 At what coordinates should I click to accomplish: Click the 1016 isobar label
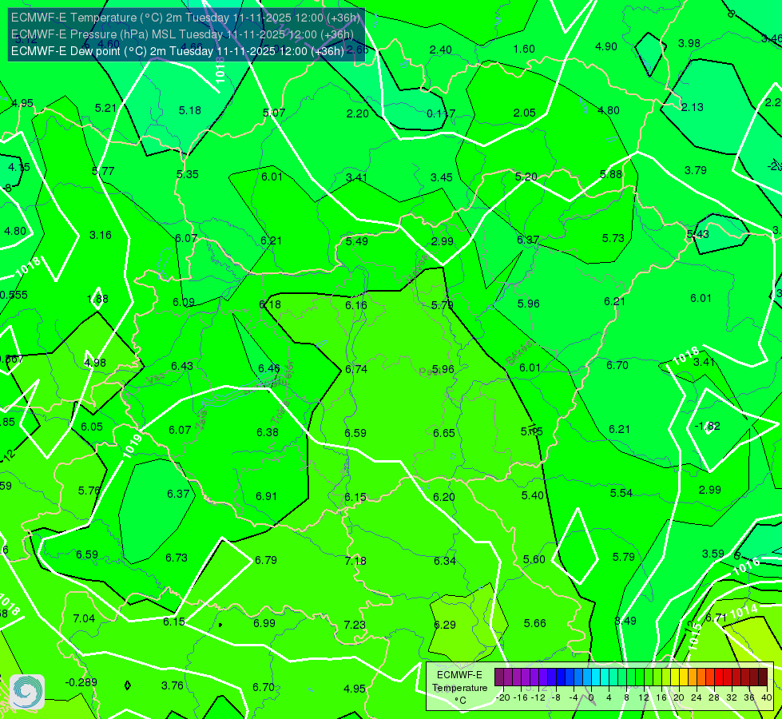click(747, 566)
